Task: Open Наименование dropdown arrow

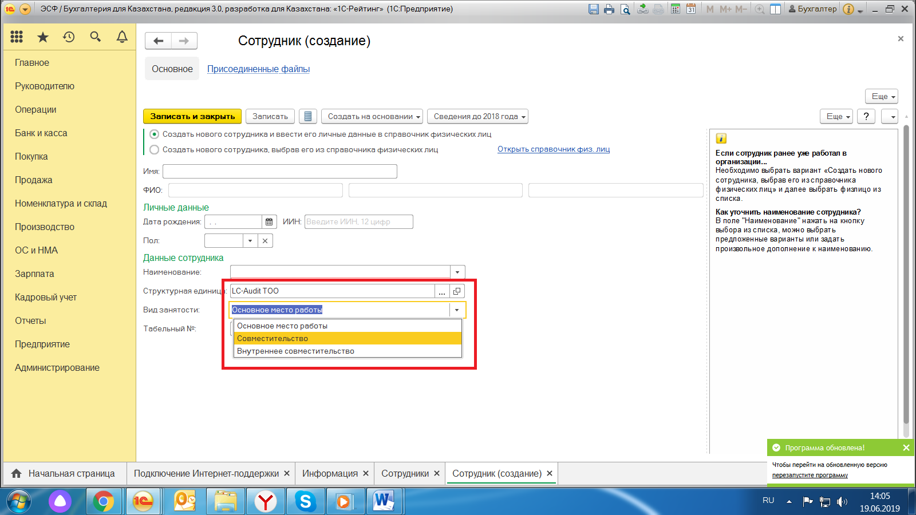Action: pos(457,272)
